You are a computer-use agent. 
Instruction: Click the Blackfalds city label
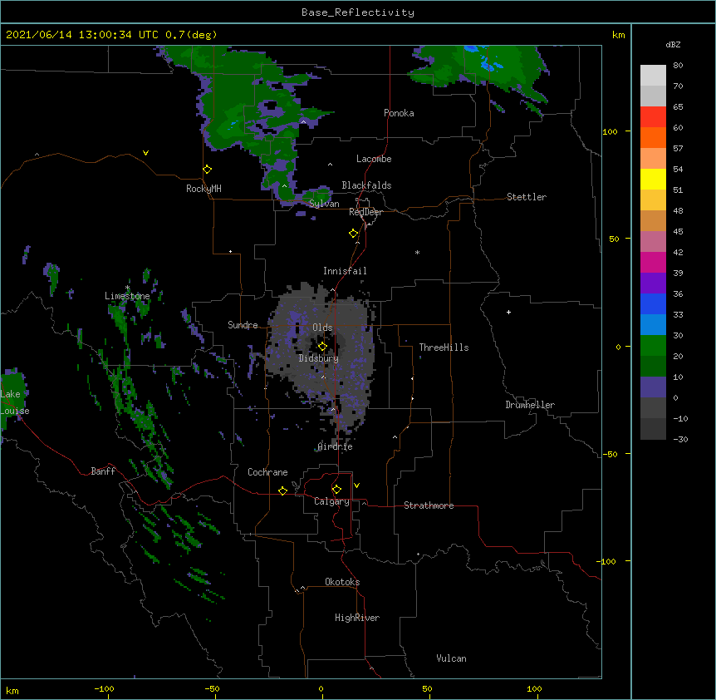tap(366, 185)
